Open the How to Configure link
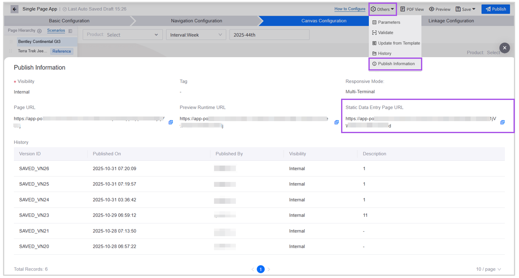 (x=350, y=9)
